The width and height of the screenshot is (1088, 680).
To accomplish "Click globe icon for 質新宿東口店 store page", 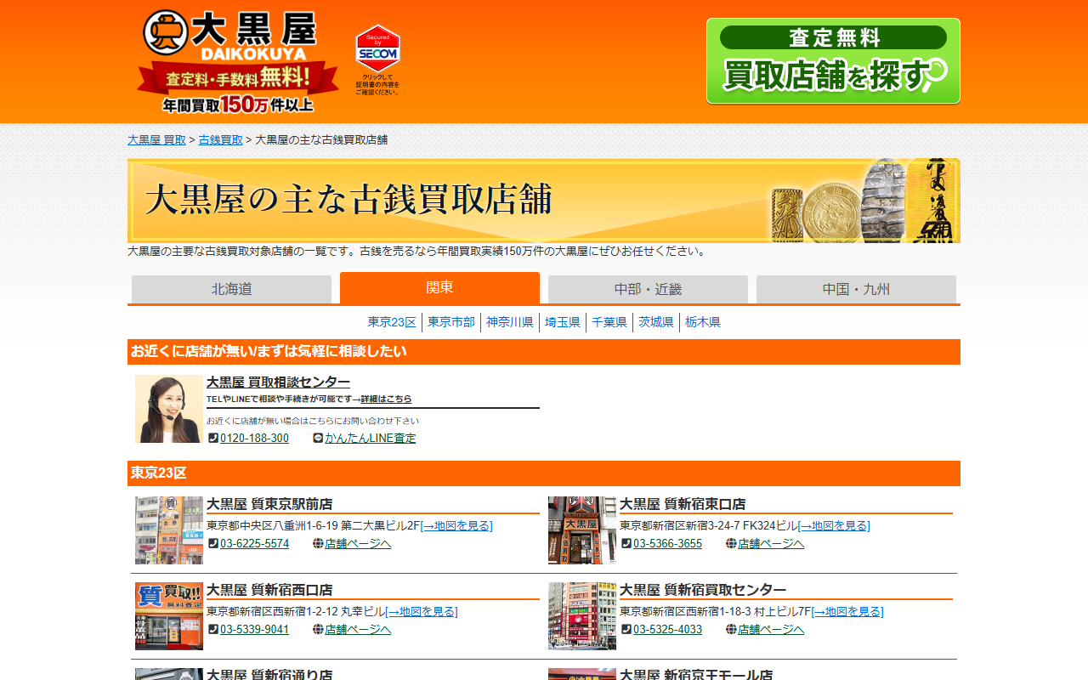I will (x=731, y=544).
